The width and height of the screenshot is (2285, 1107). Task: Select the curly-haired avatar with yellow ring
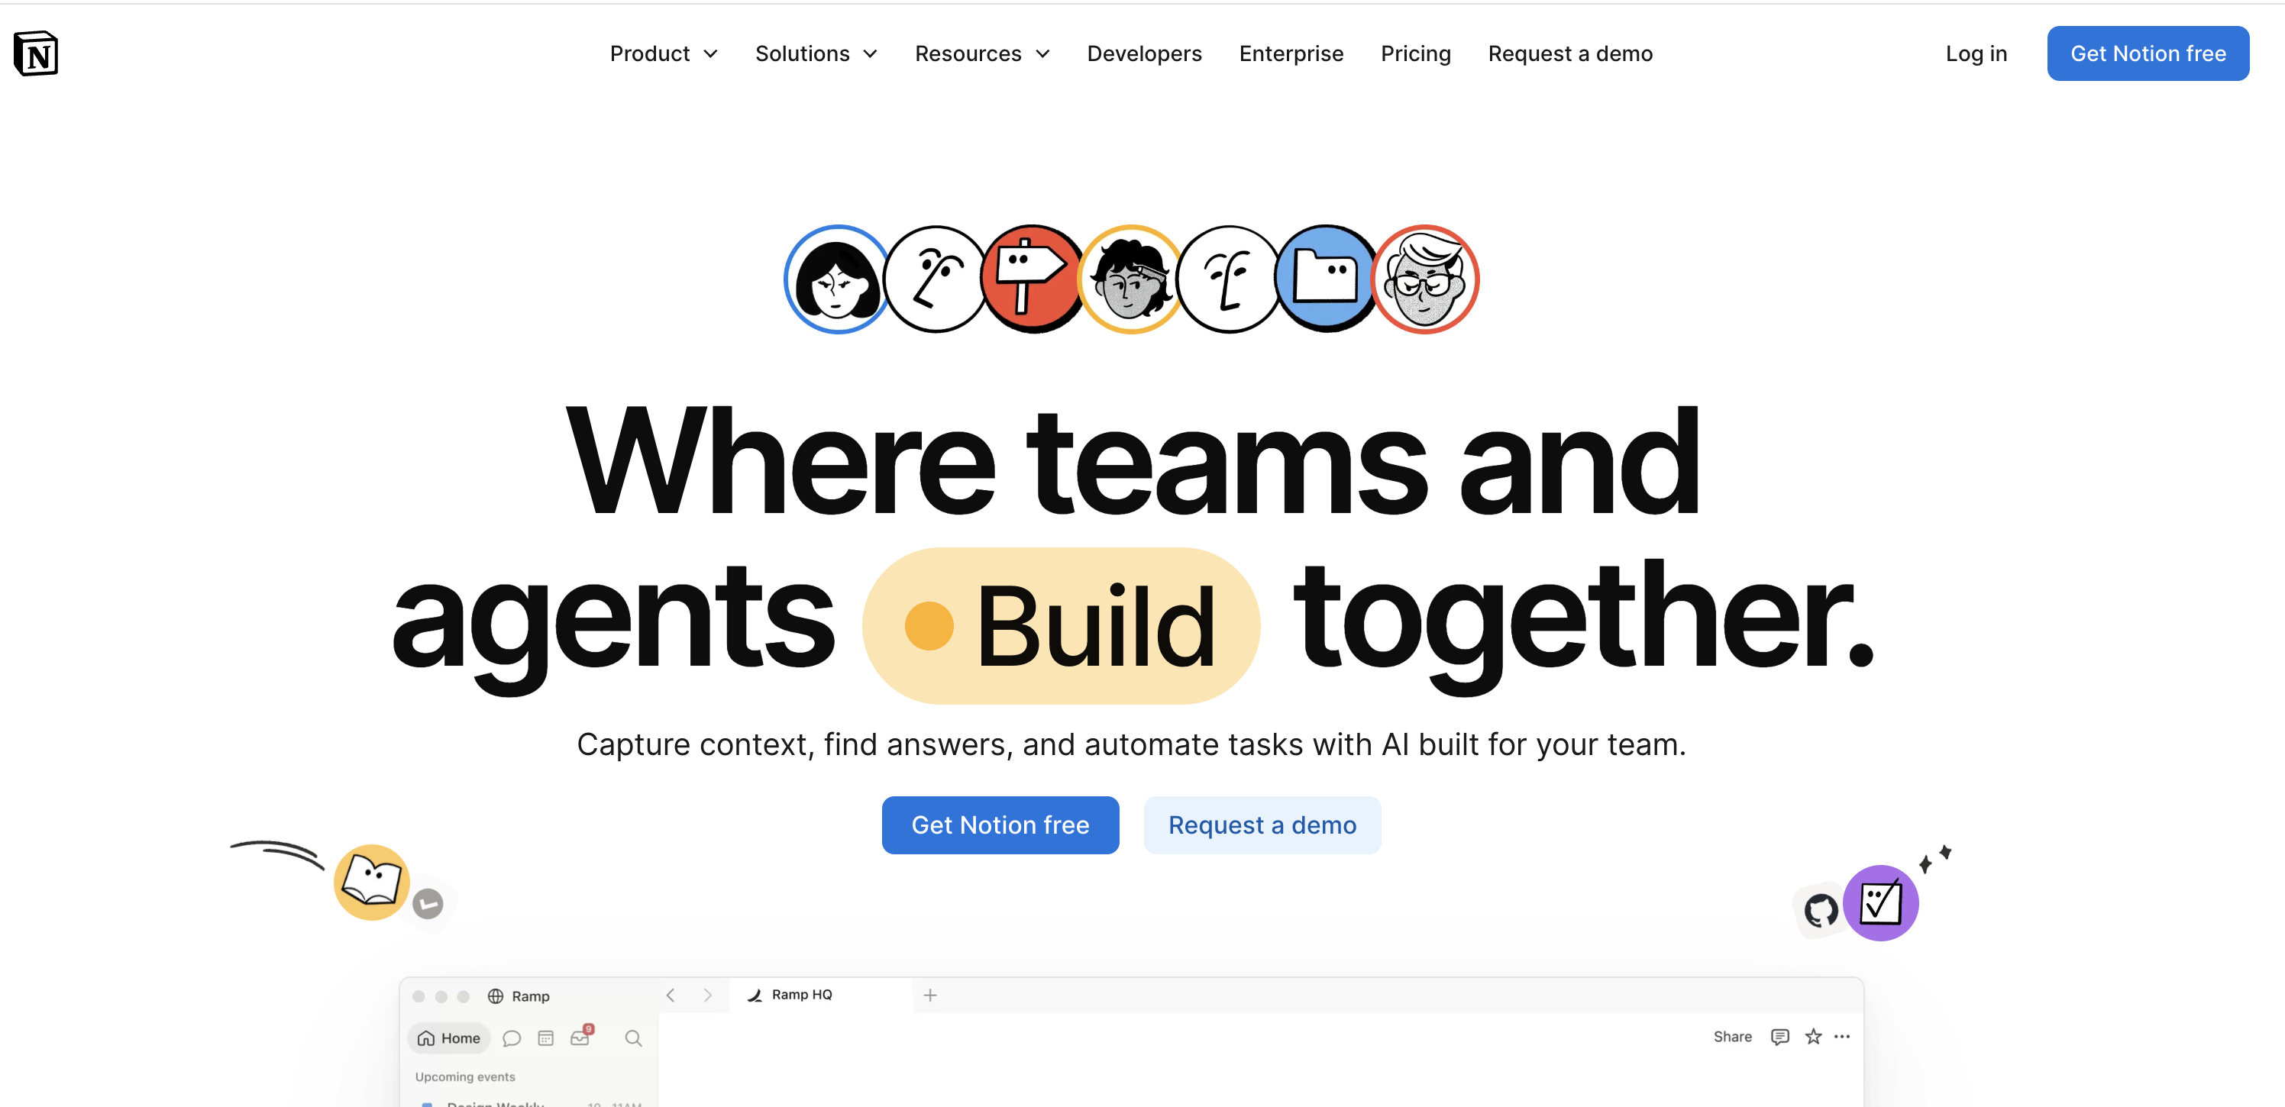1130,279
